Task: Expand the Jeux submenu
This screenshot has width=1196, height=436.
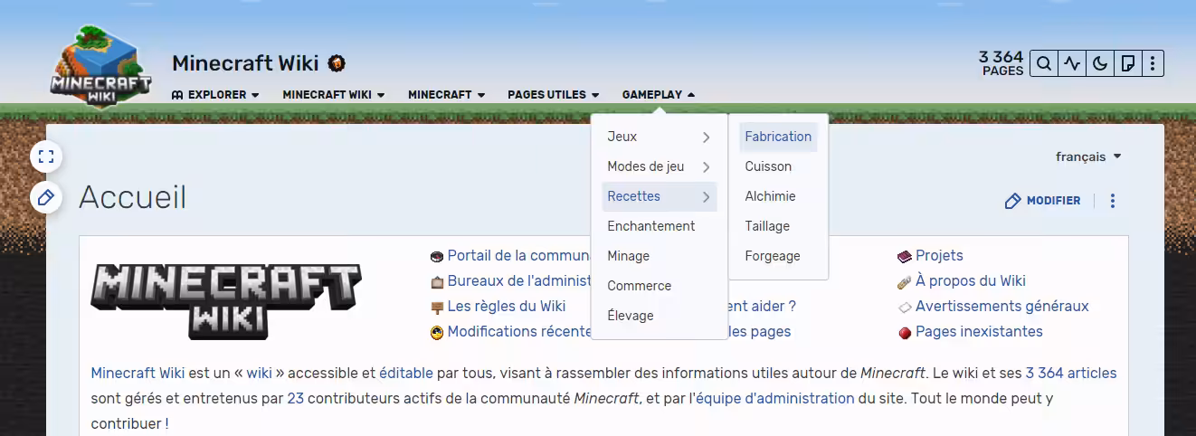Action: (660, 137)
